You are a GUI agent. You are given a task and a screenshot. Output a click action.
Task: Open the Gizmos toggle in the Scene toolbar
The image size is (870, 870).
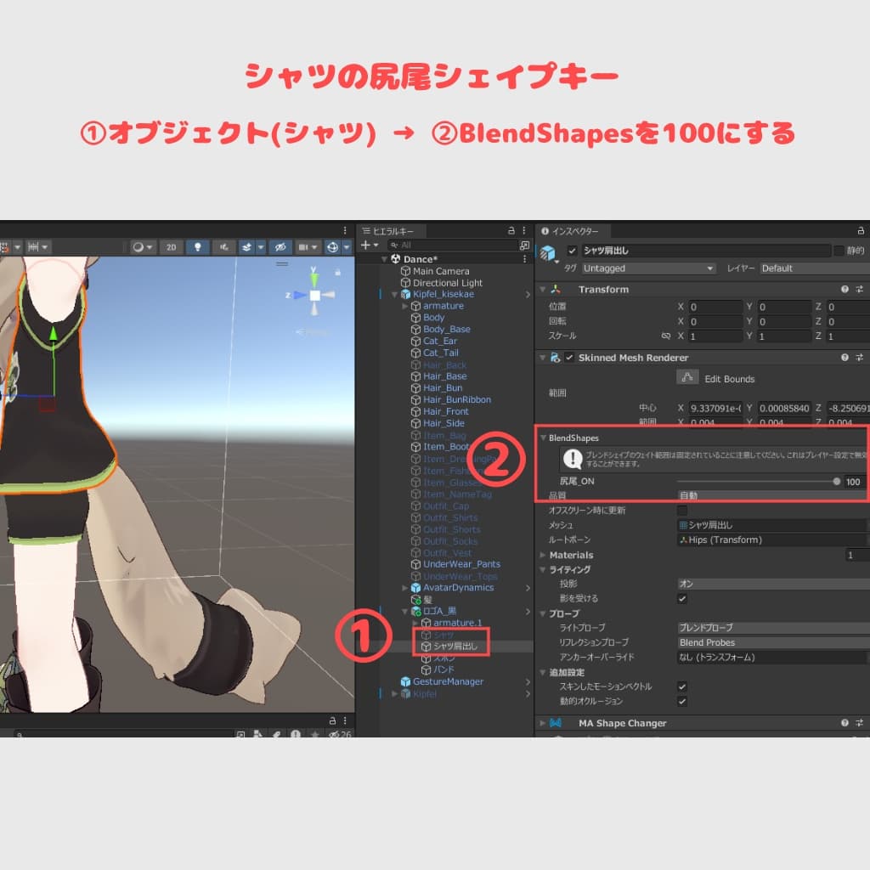pos(331,246)
